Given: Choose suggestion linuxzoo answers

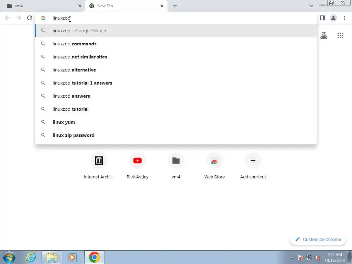Looking at the screenshot, I should (x=176, y=96).
